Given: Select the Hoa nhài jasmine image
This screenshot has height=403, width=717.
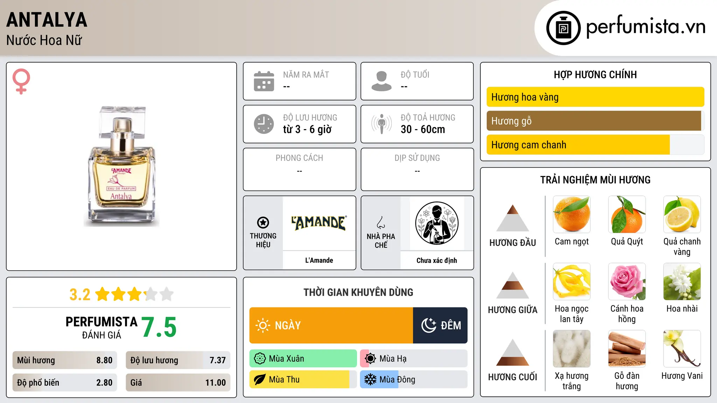Looking at the screenshot, I should [x=682, y=282].
